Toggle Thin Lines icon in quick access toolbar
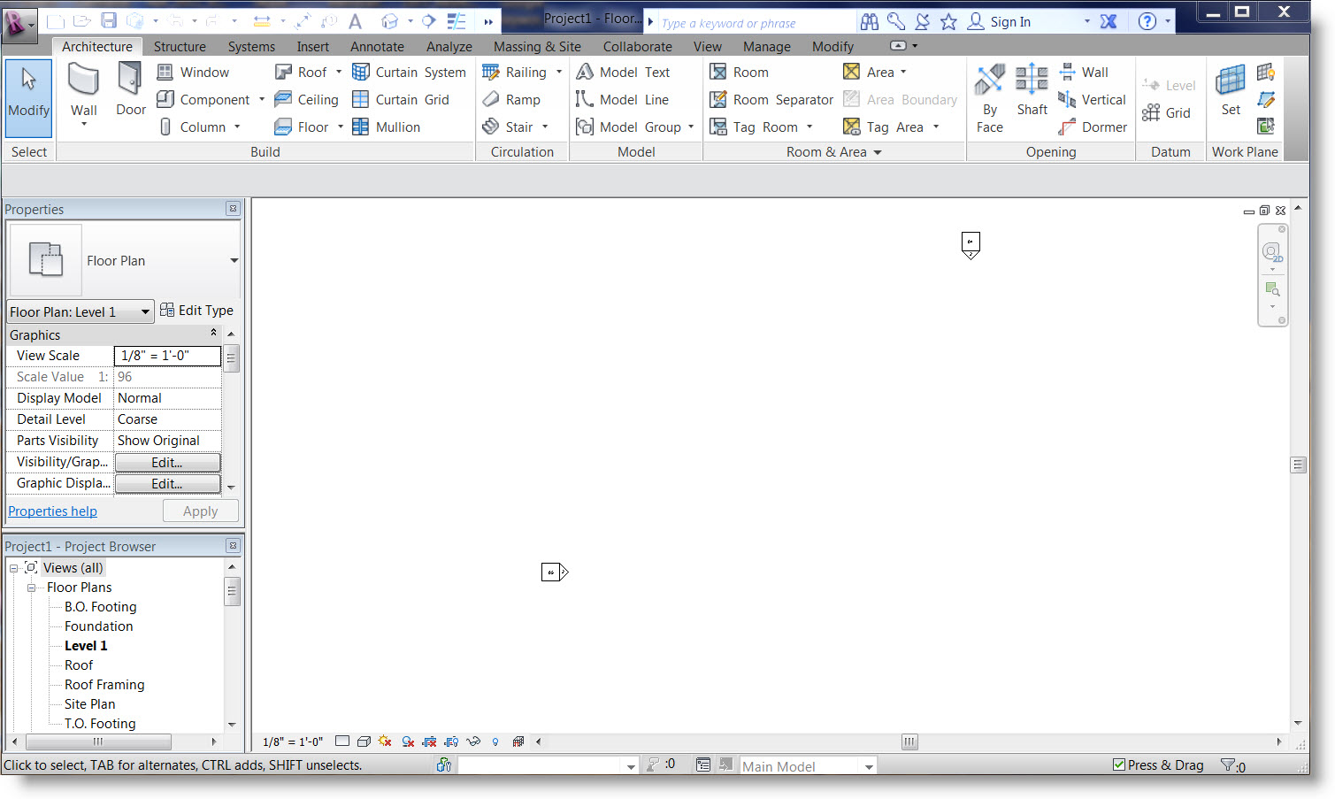This screenshot has width=1335, height=799. (457, 21)
